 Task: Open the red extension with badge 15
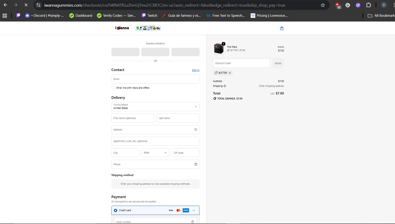[x=338, y=5]
